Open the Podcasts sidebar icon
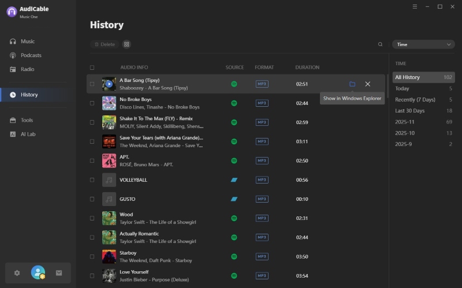Viewport: 462px width, 288px height. click(x=13, y=55)
